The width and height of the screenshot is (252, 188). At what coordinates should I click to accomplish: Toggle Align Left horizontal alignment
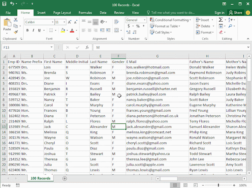83,30
